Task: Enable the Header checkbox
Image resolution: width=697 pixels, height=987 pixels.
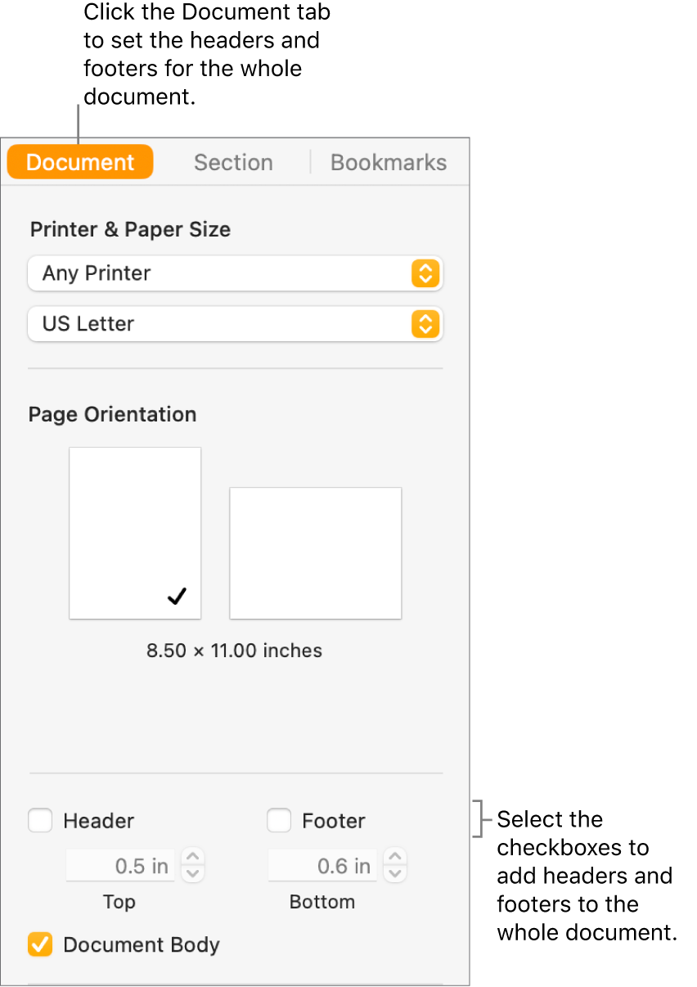Action: pyautogui.click(x=41, y=820)
